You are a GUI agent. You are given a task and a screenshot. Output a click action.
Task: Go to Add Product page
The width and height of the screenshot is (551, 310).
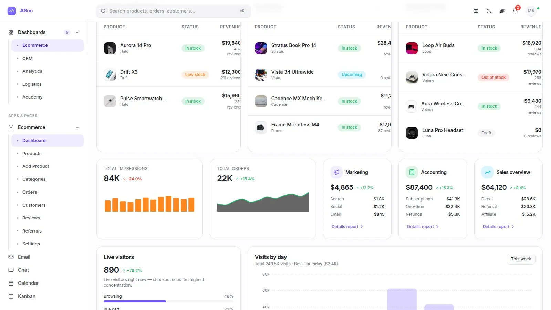click(x=48, y=166)
